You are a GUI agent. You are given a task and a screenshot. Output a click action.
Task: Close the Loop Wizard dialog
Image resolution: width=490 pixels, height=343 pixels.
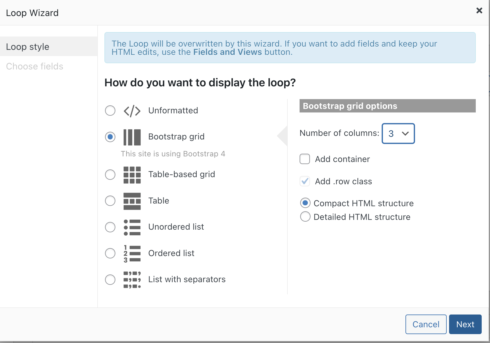[479, 11]
